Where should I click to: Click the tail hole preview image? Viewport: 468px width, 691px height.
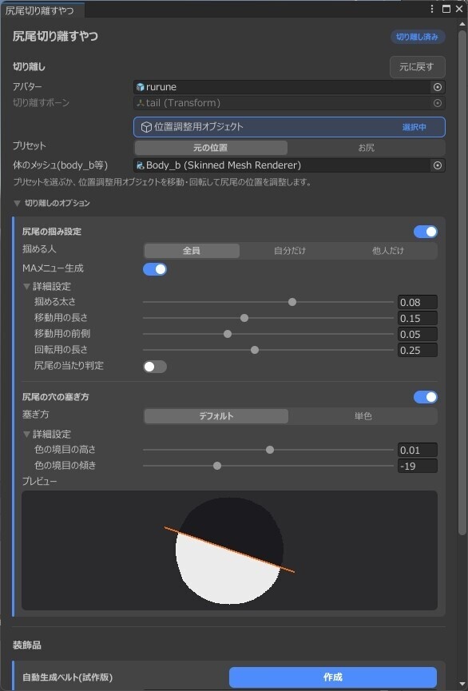coord(229,550)
